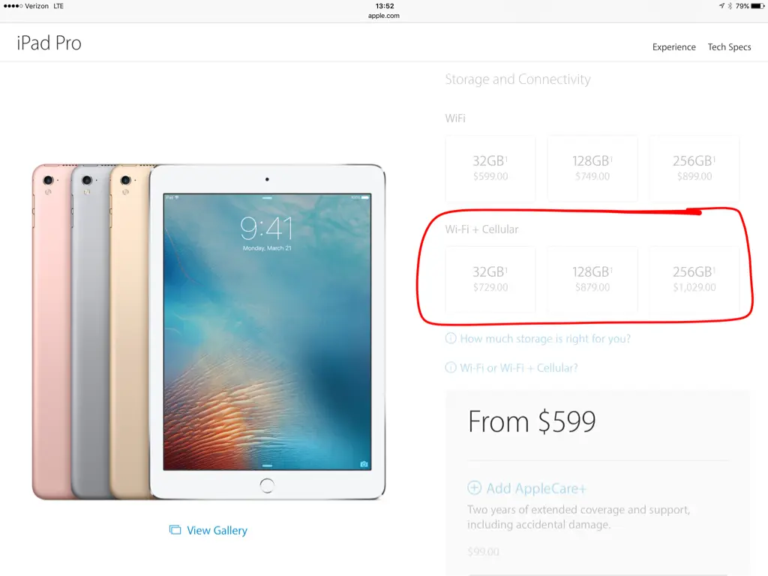Screen dimensions: 768x576
Task: Choose Wi-Fi + Cellular 128GB $879.00
Action: 592,280
